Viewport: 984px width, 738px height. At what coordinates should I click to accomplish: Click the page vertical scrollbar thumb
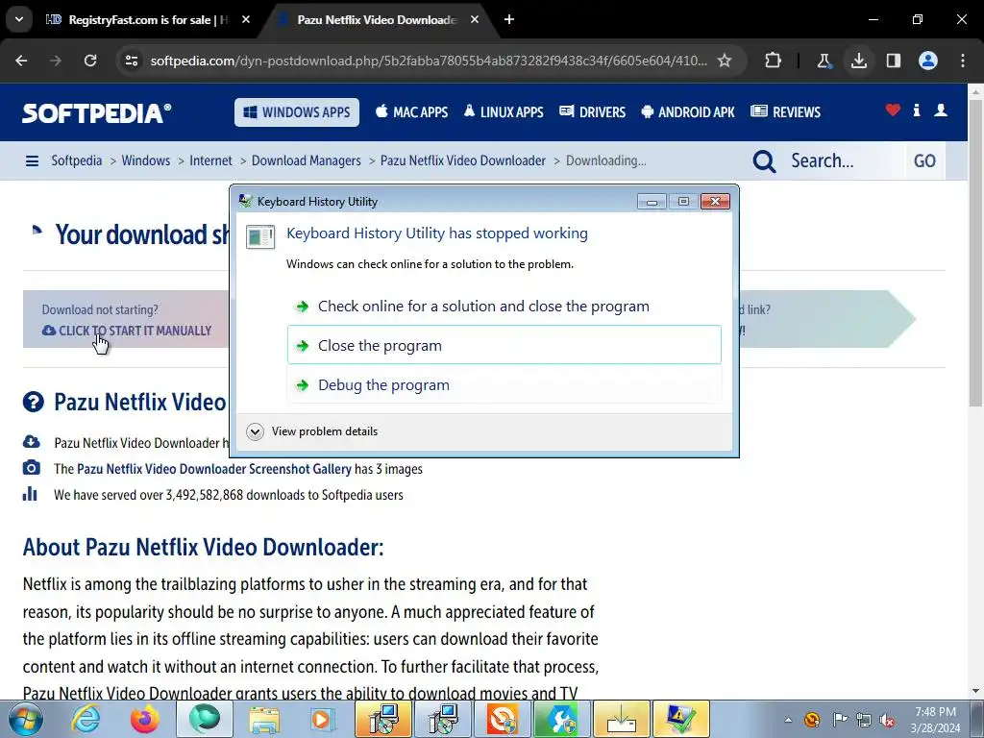[975, 251]
